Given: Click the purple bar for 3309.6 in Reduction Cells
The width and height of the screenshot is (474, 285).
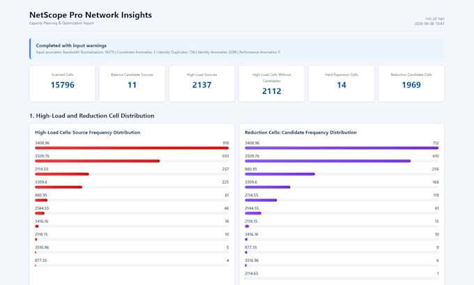Looking at the screenshot, I should (268, 187).
